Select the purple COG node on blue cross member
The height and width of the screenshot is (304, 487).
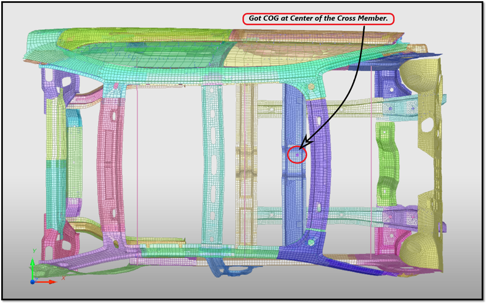click(x=297, y=154)
